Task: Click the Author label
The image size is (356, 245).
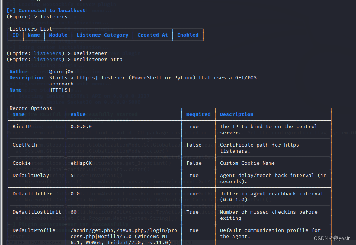Action: tap(18, 72)
